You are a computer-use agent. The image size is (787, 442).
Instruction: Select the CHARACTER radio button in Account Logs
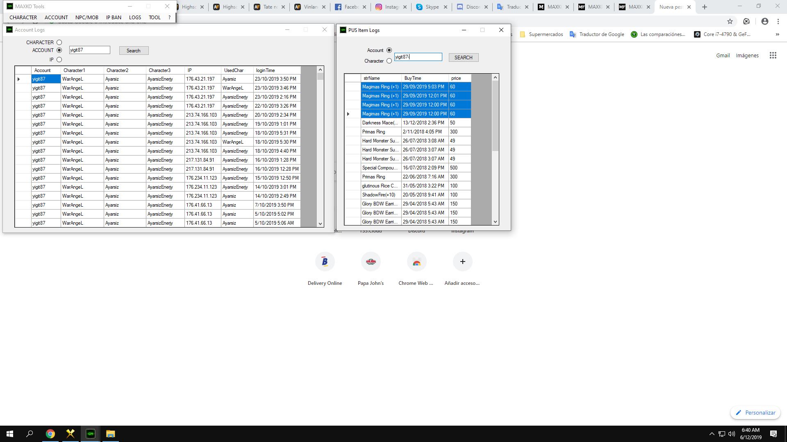pos(59,43)
